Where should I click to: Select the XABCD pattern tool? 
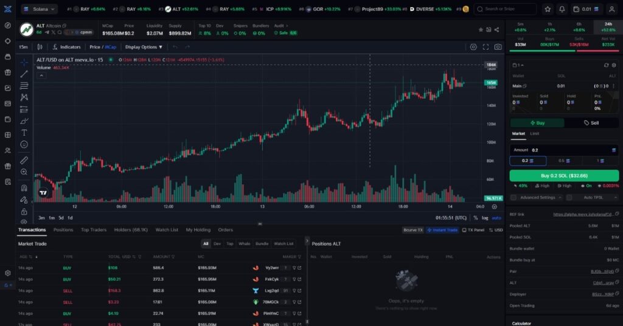pos(24,97)
